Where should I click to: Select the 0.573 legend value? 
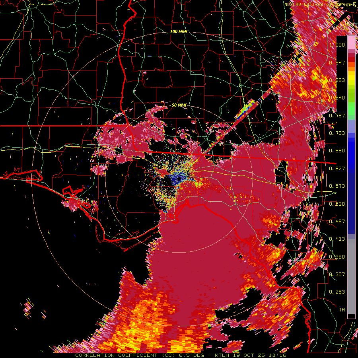(x=337, y=186)
